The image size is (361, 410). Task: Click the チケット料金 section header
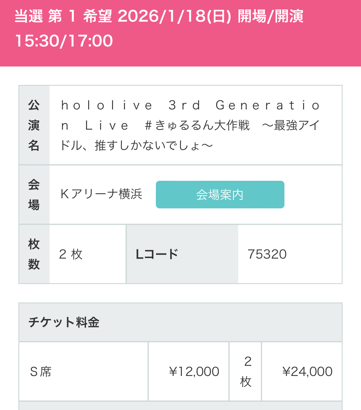point(64,322)
